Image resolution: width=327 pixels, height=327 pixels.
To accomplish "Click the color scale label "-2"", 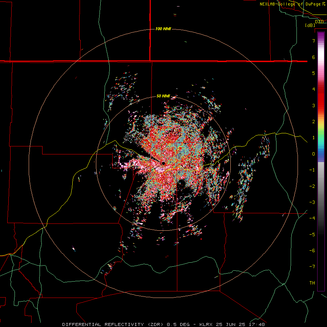I will (312, 186).
